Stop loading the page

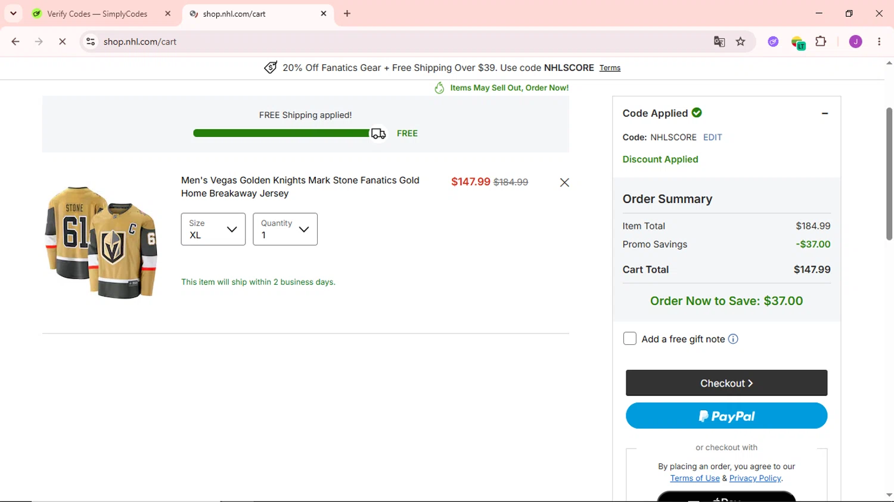pos(62,42)
